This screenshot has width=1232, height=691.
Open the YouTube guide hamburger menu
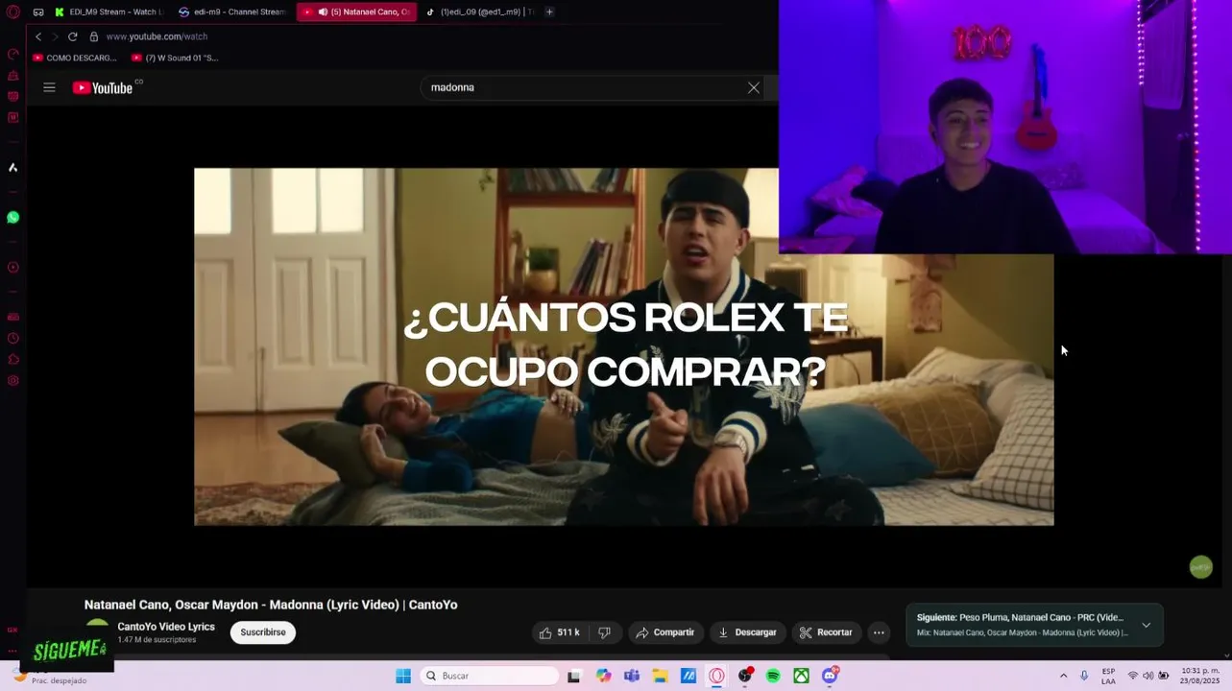pyautogui.click(x=49, y=87)
